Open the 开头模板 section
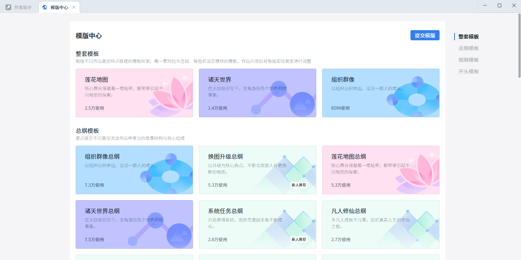This screenshot has height=260, width=521. click(468, 71)
